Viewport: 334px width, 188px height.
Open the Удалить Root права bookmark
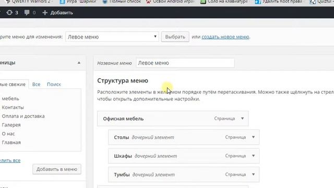pyautogui.click(x=279, y=2)
